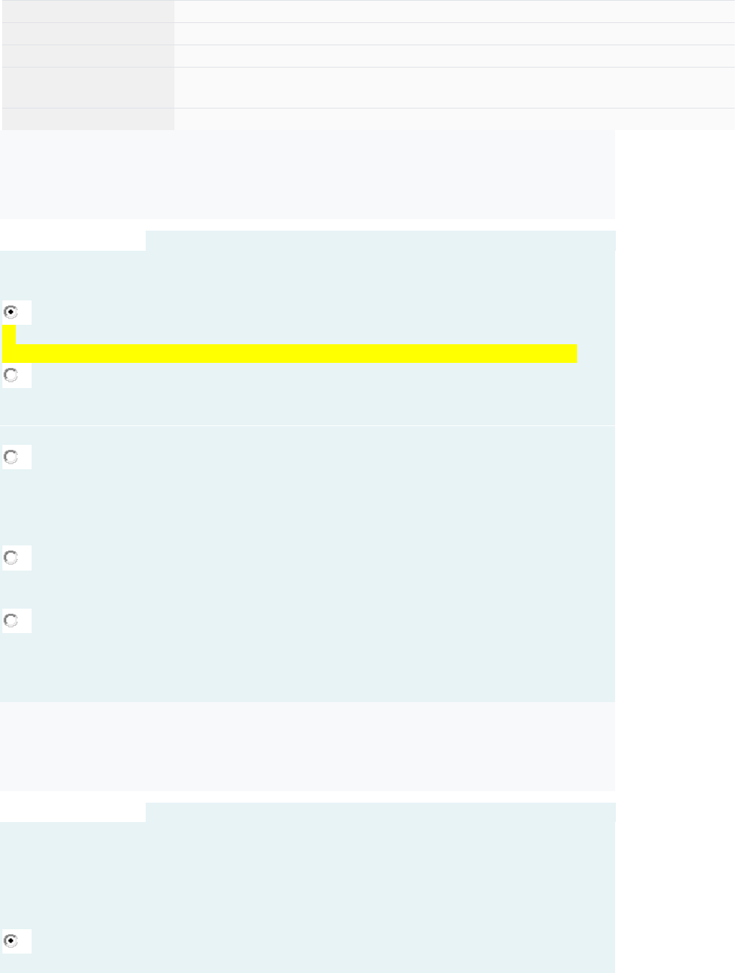Click the tall gray header cell in top table
The height and width of the screenshot is (973, 735).
(x=88, y=88)
